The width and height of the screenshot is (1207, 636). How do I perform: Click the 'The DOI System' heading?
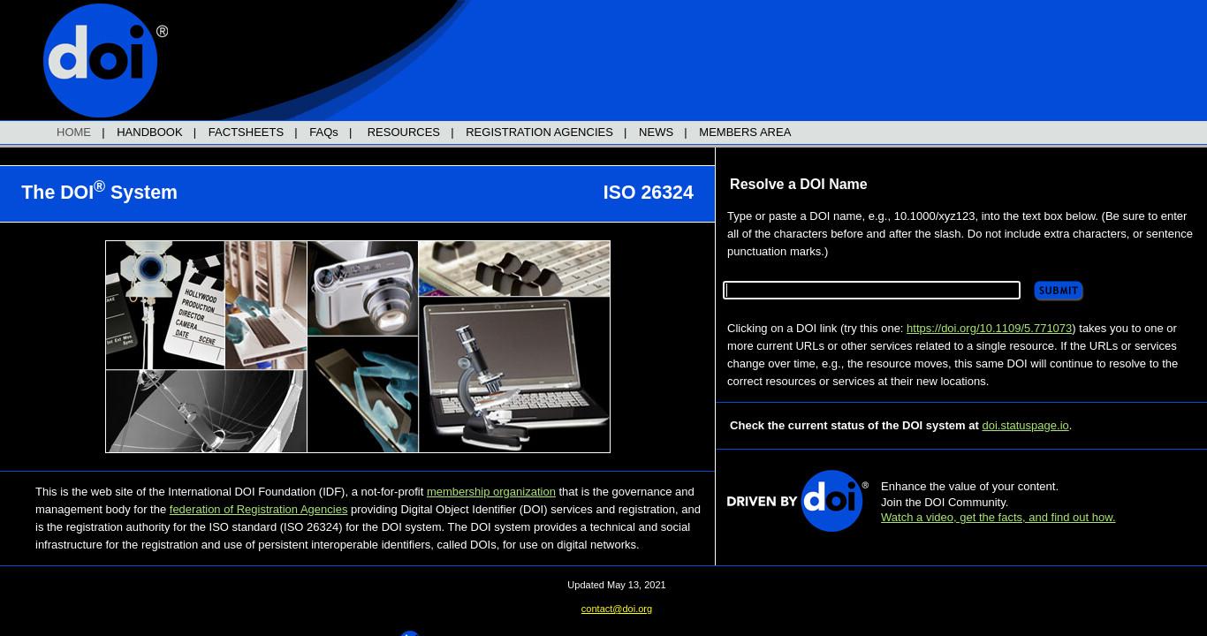[99, 192]
